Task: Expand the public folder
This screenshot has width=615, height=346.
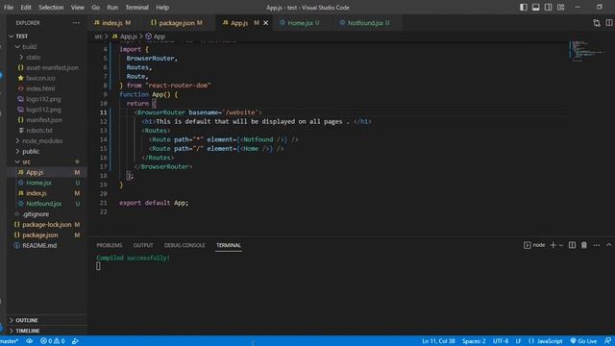Action: click(x=47, y=152)
